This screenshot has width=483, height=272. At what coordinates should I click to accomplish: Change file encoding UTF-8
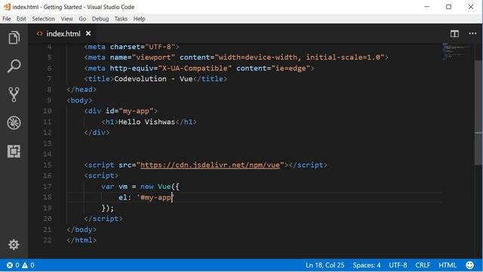(398, 265)
